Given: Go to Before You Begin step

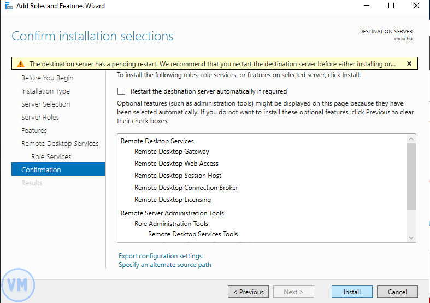Looking at the screenshot, I should [47, 78].
